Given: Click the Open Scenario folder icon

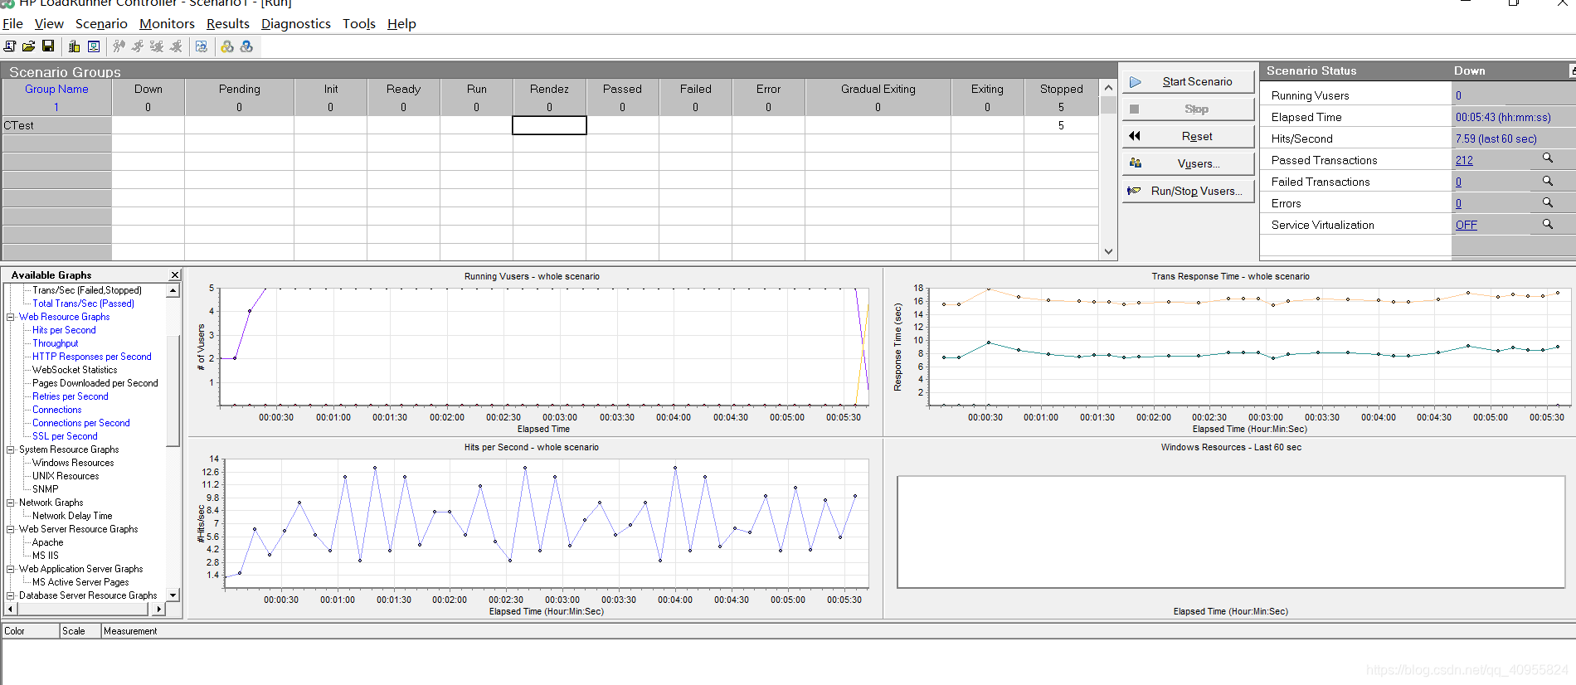Looking at the screenshot, I should 28,46.
